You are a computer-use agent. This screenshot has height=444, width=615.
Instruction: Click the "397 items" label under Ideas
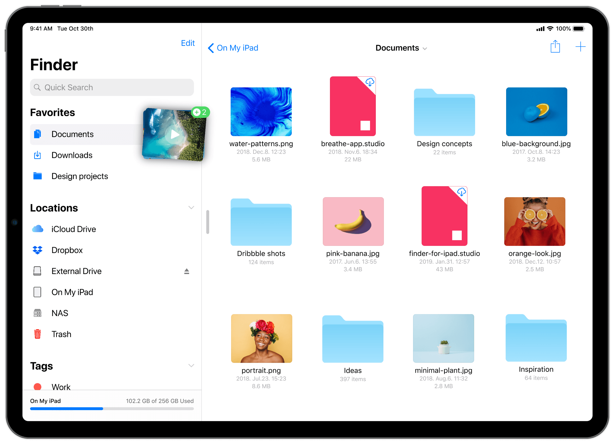point(353,379)
